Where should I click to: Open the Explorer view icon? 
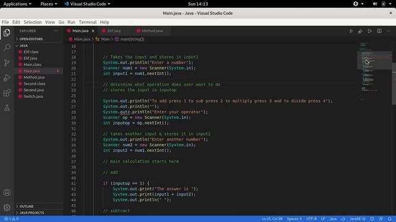click(x=7, y=33)
